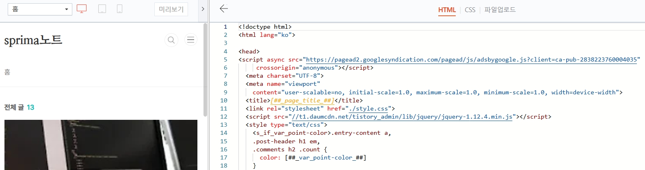Switch preview to desktop view icon

pos(82,9)
